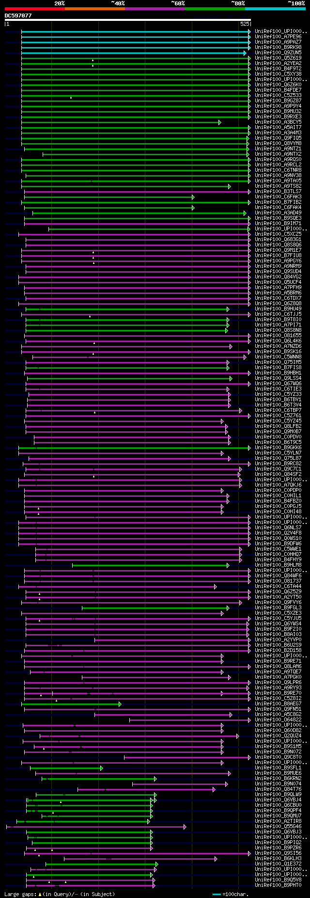The width and height of the screenshot is (310, 898).
Task: Select the UniRef100_Q60D82 entry
Action: tap(278, 731)
